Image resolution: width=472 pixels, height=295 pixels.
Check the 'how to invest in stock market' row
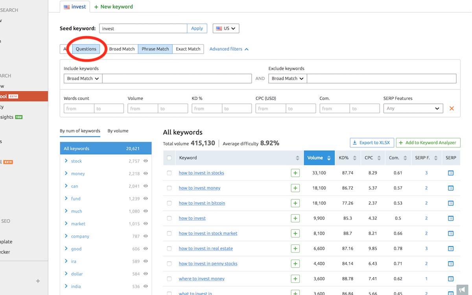tap(169, 233)
